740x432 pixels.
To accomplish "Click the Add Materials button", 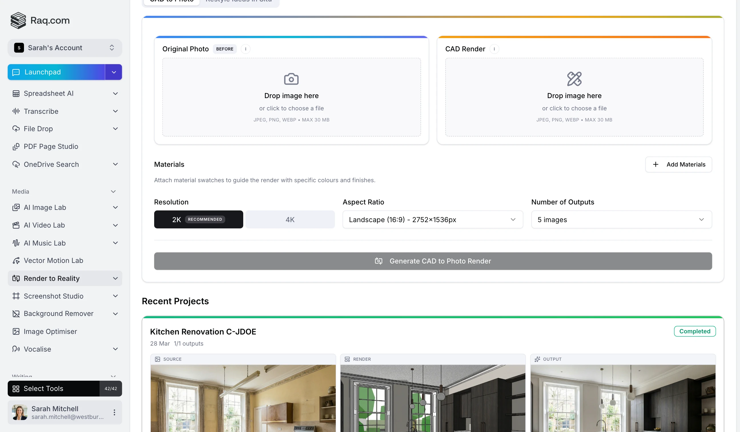I will point(678,165).
